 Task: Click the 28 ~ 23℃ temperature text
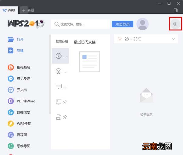133,39
